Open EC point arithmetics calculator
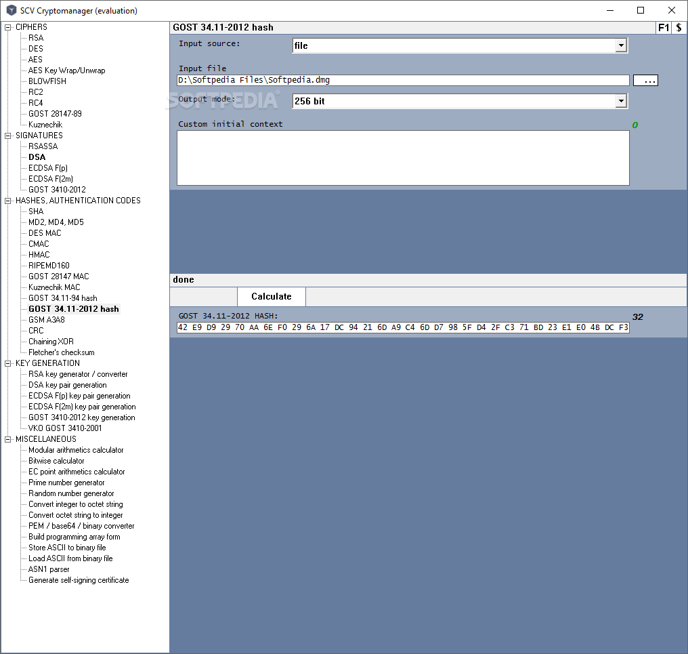 point(77,472)
